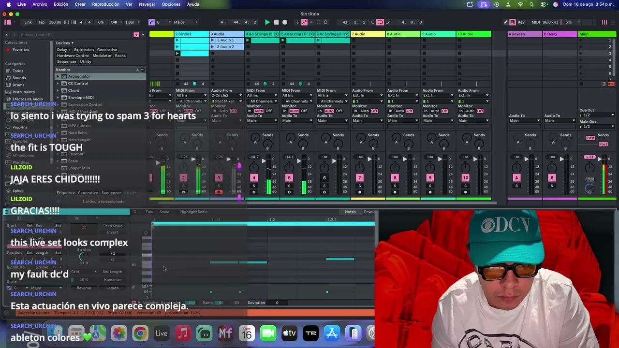This screenshot has width=619, height=348.
Task: Click the Tap tempo button
Action: tap(41, 22)
